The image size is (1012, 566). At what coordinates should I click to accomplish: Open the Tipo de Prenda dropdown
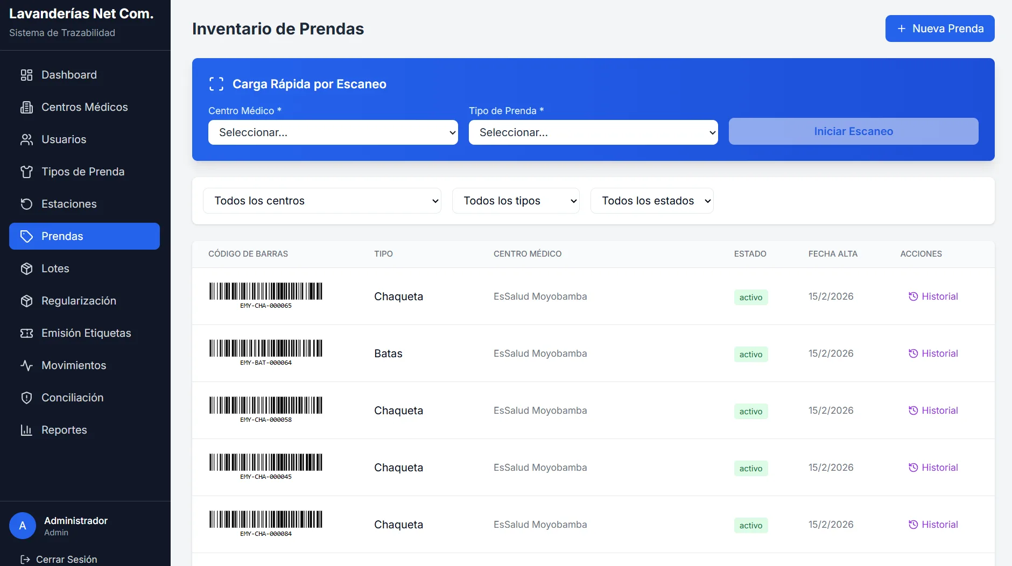592,132
